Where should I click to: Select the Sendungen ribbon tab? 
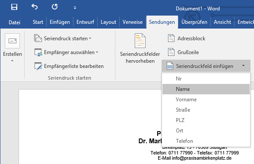click(x=162, y=22)
